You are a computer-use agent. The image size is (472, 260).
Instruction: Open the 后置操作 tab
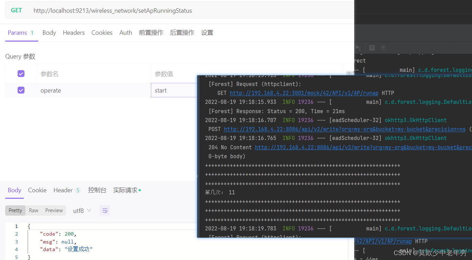pyautogui.click(x=182, y=33)
